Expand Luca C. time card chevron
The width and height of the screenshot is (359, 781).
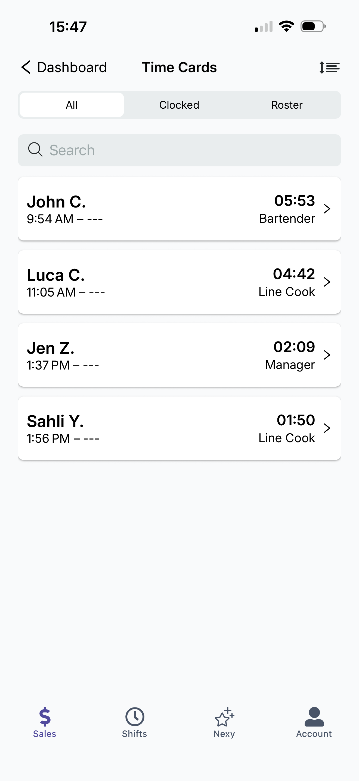point(327,282)
